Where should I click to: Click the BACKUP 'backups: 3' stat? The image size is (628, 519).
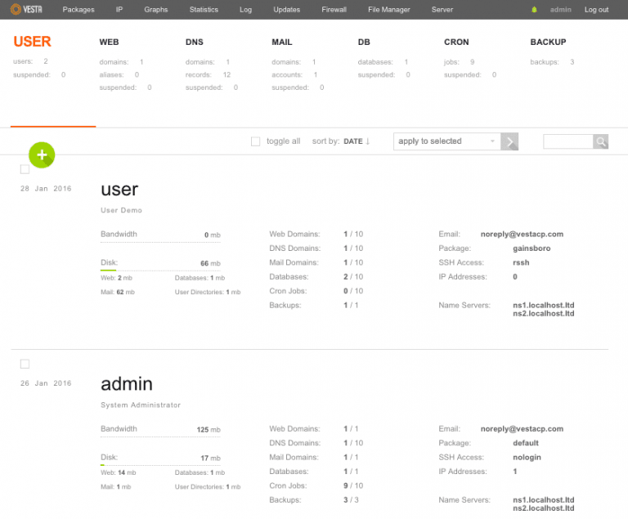click(552, 62)
